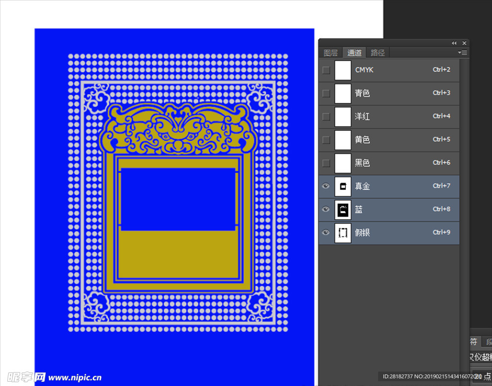Close the channels panel group

coord(464,43)
